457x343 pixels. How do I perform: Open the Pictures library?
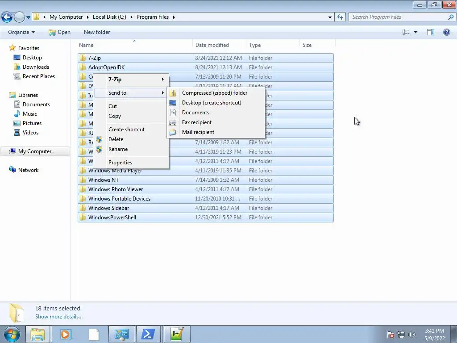tap(32, 123)
